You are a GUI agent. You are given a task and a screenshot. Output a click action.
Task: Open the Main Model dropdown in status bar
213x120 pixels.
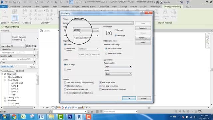coord(120,111)
